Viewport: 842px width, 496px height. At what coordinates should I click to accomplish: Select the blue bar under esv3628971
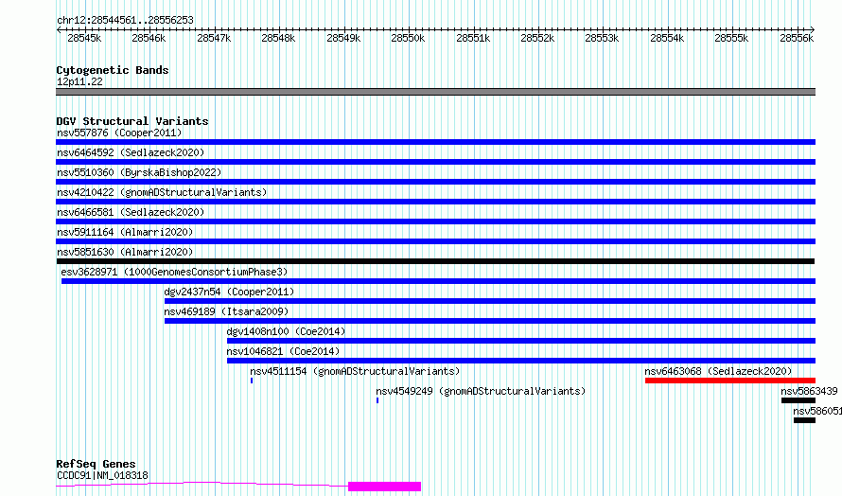click(x=439, y=281)
